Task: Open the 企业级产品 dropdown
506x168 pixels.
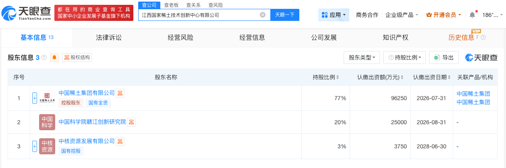Action: pyautogui.click(x=402, y=15)
